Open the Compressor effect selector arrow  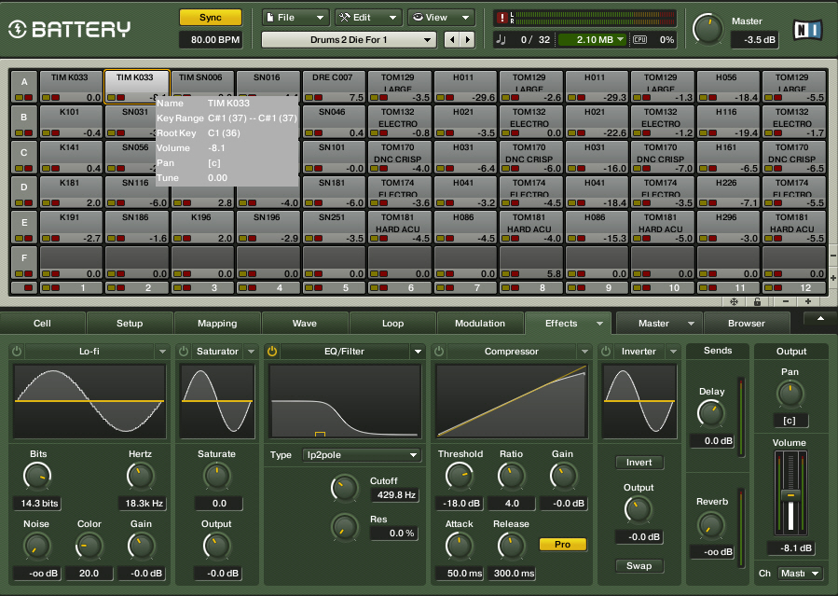(584, 352)
